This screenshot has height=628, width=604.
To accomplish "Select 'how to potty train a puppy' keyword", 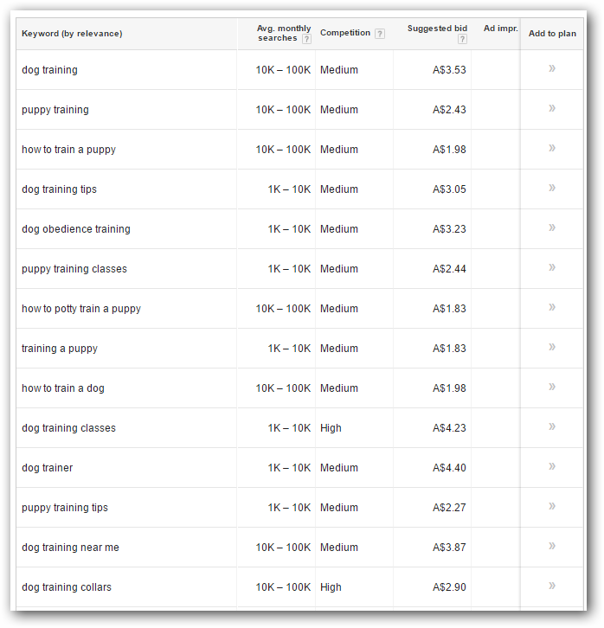I will pos(81,309).
